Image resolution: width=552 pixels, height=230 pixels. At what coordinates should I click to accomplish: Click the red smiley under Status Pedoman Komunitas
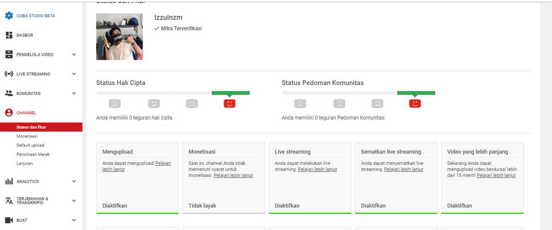click(x=415, y=103)
